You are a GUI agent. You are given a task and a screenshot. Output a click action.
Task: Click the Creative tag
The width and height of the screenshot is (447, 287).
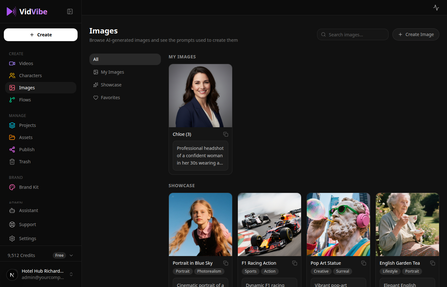tap(321, 271)
